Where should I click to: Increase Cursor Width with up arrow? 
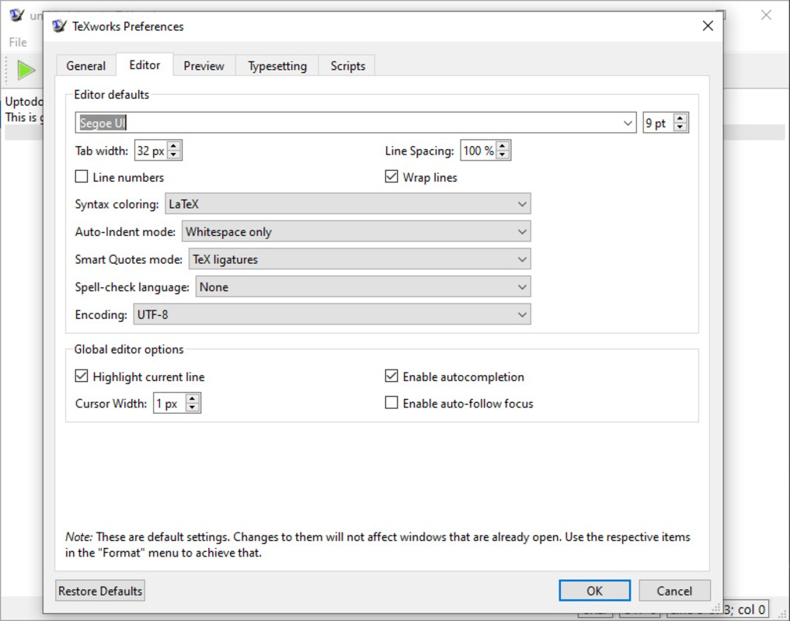pyautogui.click(x=192, y=399)
